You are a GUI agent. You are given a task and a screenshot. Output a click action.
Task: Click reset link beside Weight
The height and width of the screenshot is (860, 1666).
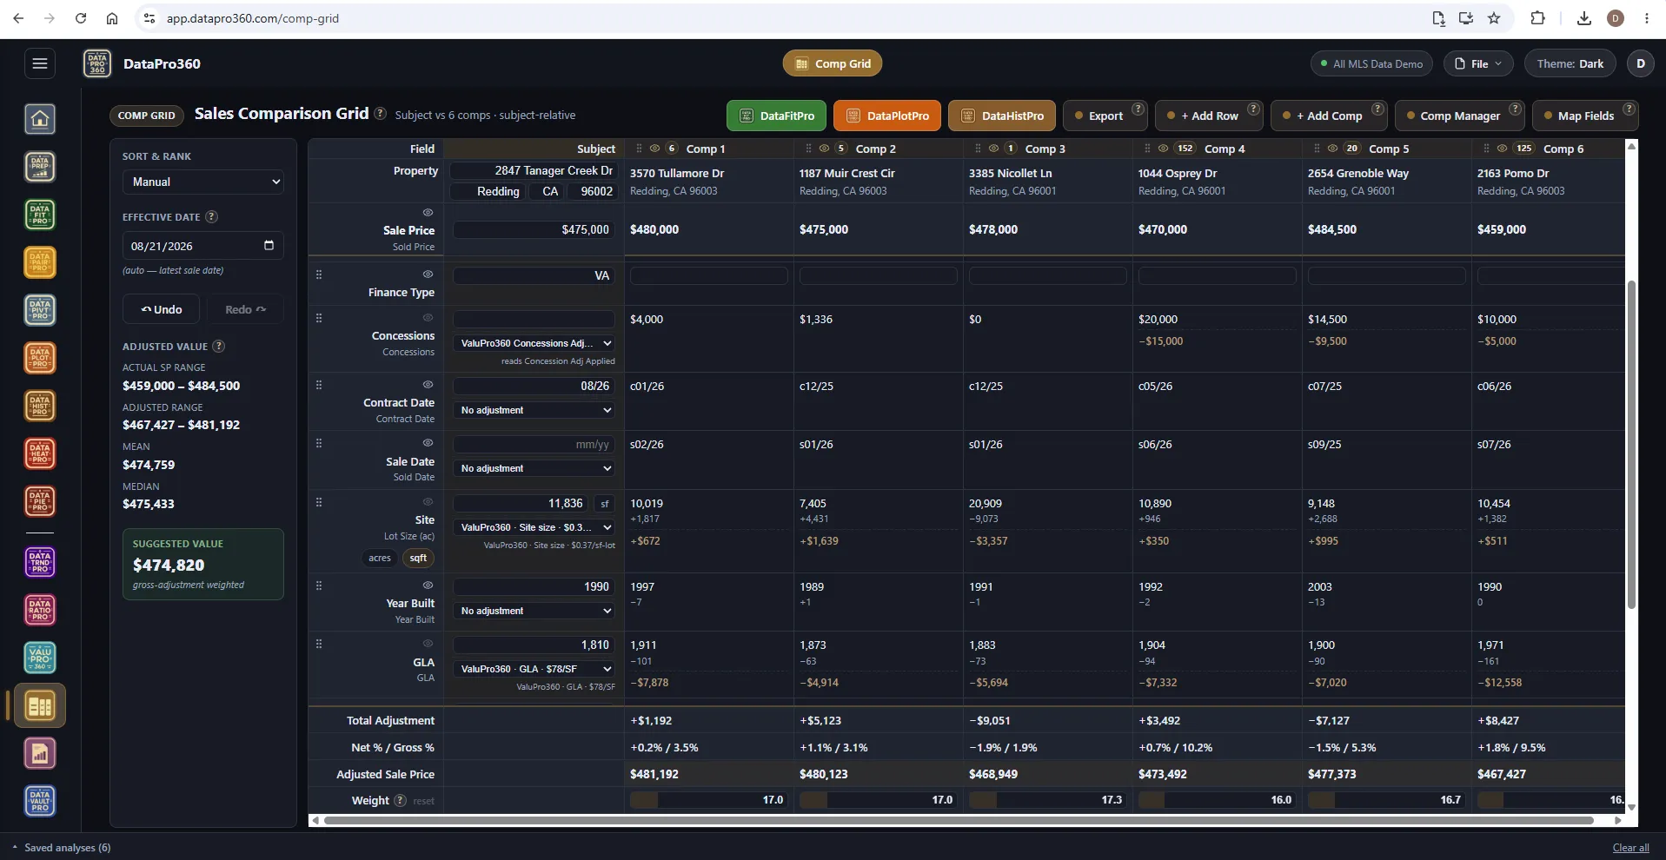[423, 801]
